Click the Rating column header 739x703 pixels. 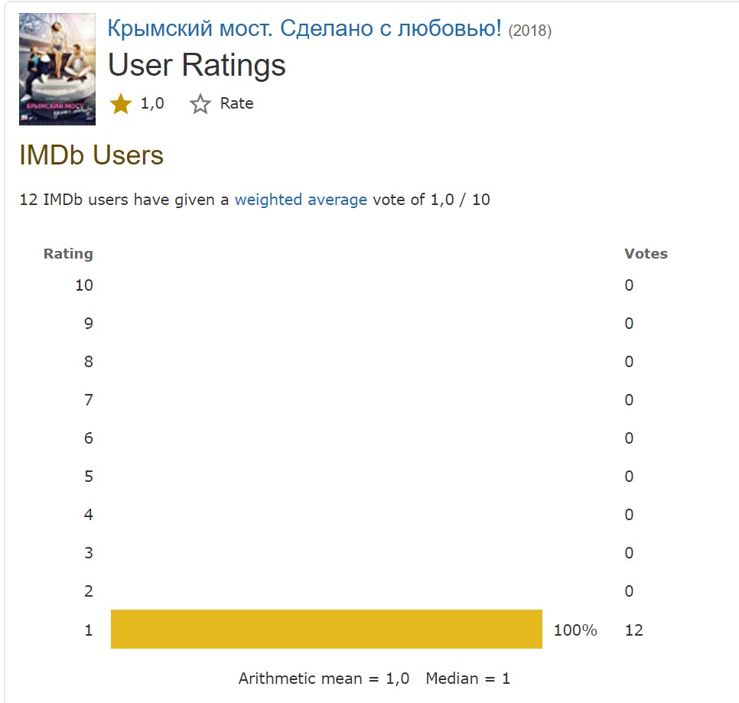[68, 254]
